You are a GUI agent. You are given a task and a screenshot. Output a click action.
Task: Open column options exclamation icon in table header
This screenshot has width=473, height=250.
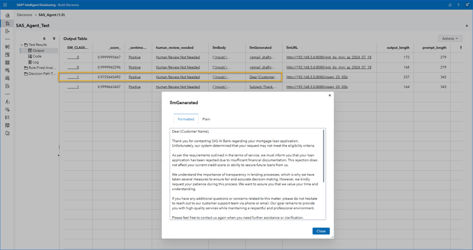[461, 48]
